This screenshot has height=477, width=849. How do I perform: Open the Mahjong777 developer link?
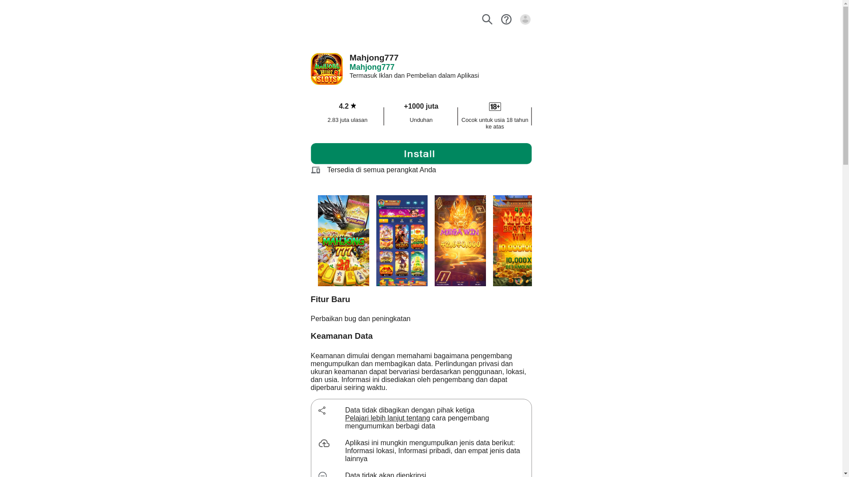pos(372,67)
